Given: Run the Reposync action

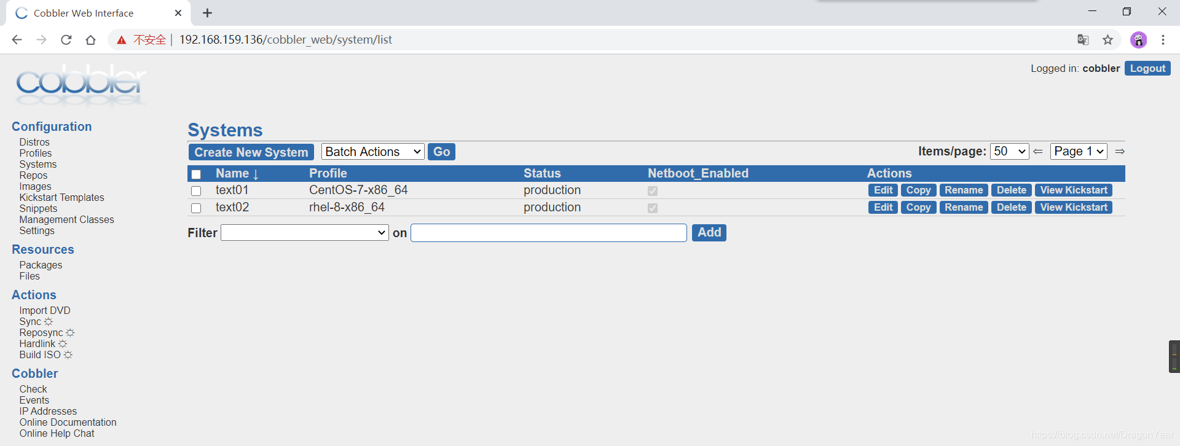Looking at the screenshot, I should 47,332.
